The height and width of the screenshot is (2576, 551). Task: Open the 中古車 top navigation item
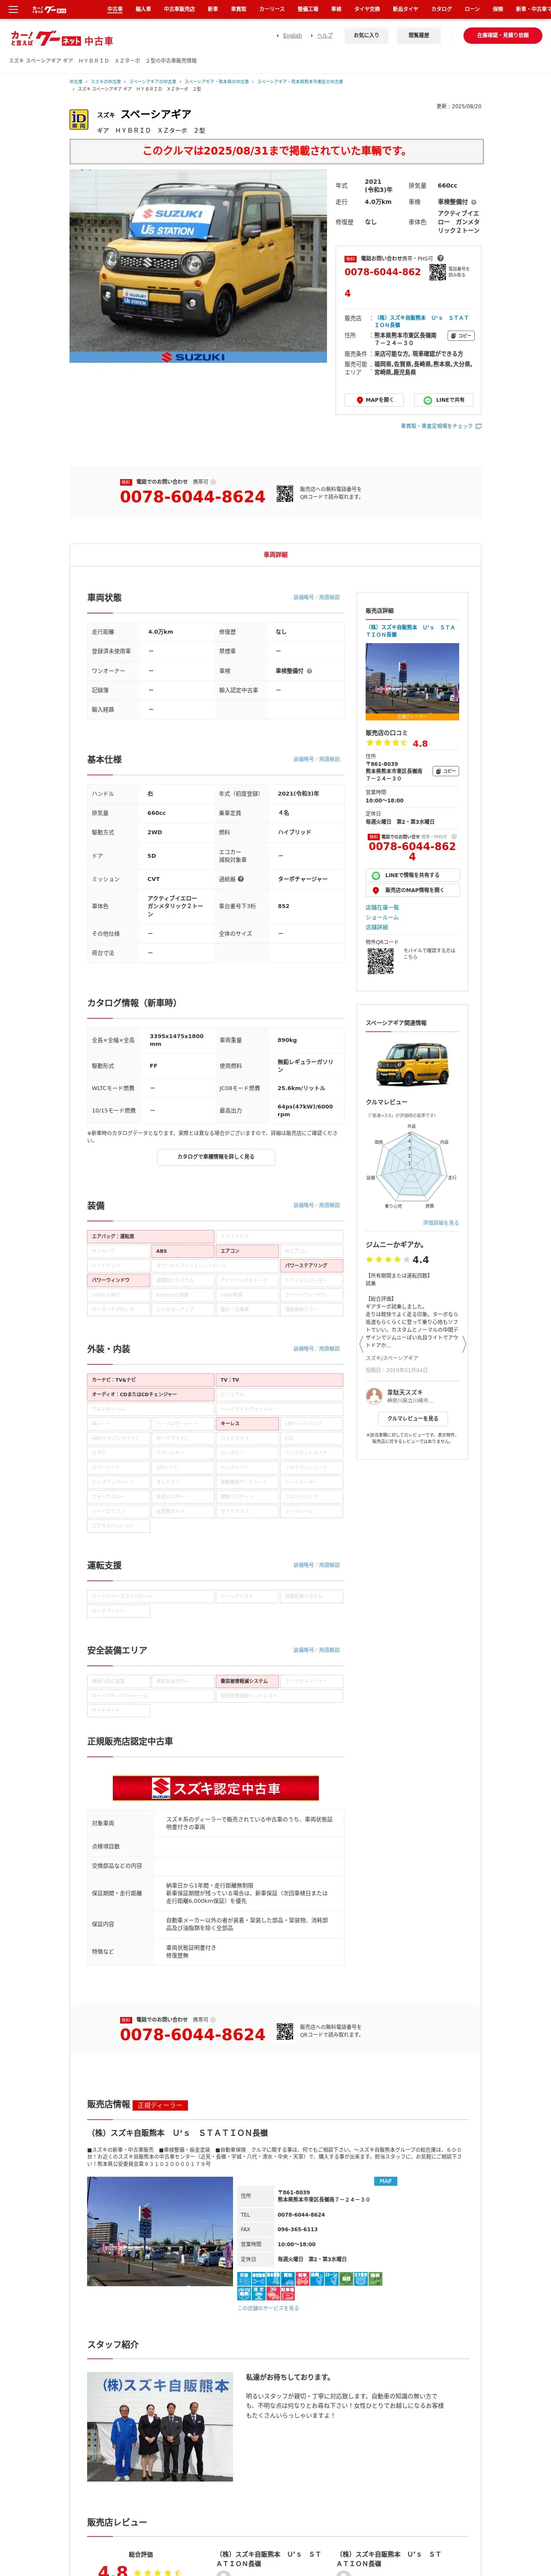115,9
